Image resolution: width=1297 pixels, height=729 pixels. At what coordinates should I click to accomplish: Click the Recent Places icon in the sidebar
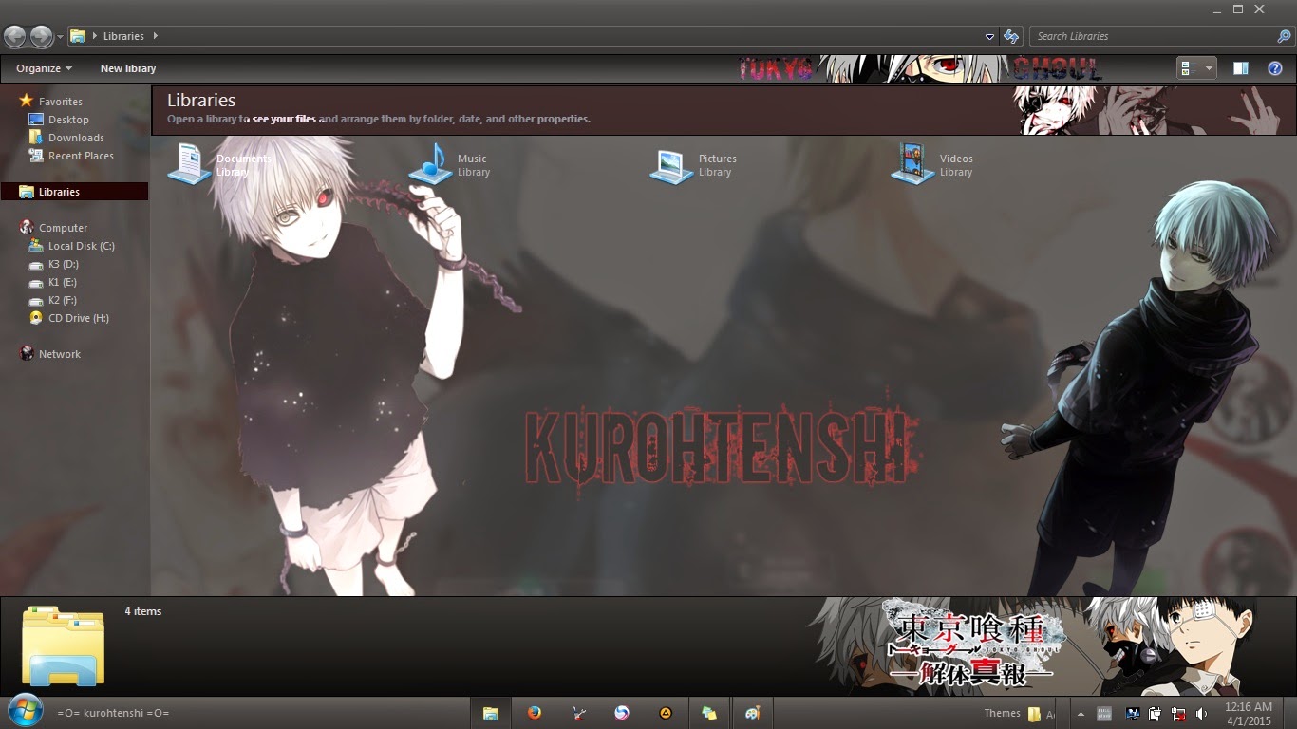(x=36, y=156)
